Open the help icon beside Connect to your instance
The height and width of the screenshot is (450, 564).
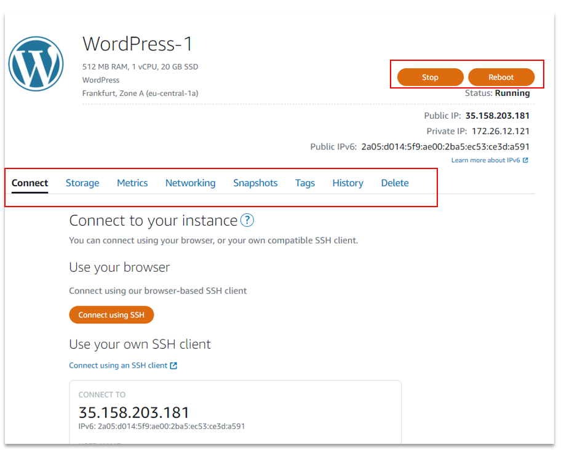point(247,220)
